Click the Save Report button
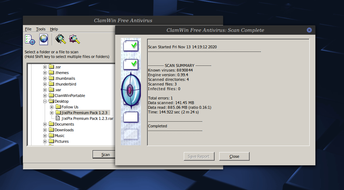The height and width of the screenshot is (190, 344). pos(199,156)
